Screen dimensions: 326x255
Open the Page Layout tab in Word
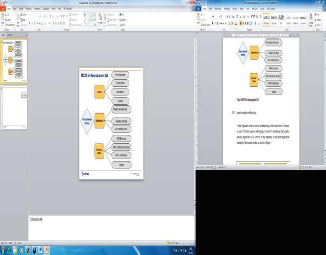(218, 9)
